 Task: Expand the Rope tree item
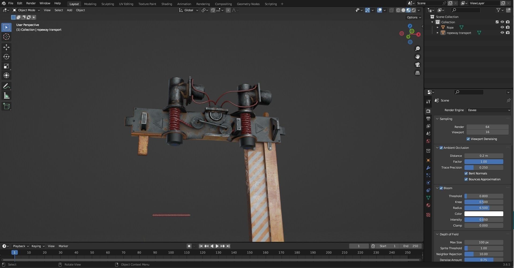point(438,28)
